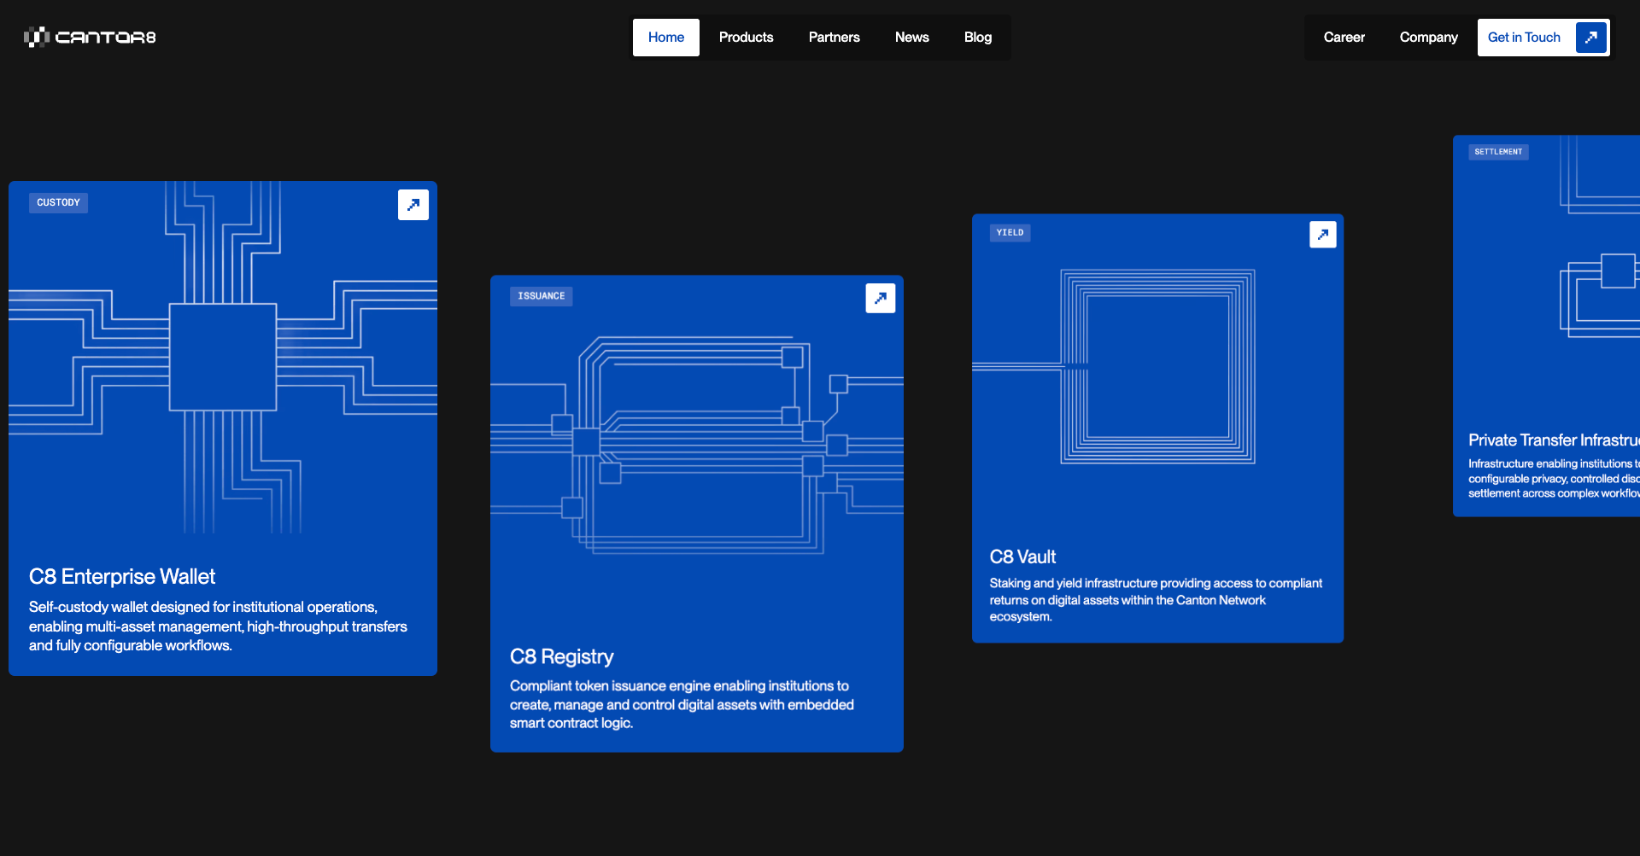Viewport: 1640px width, 856px height.
Task: Click the issuance circuit illustration
Action: 697,446
